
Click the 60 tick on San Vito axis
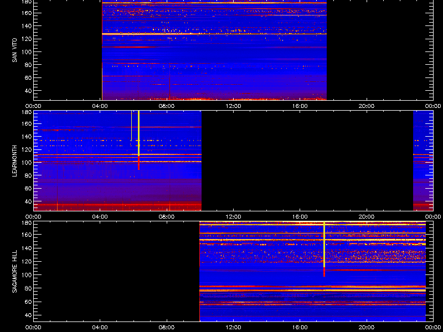[x=28, y=78]
